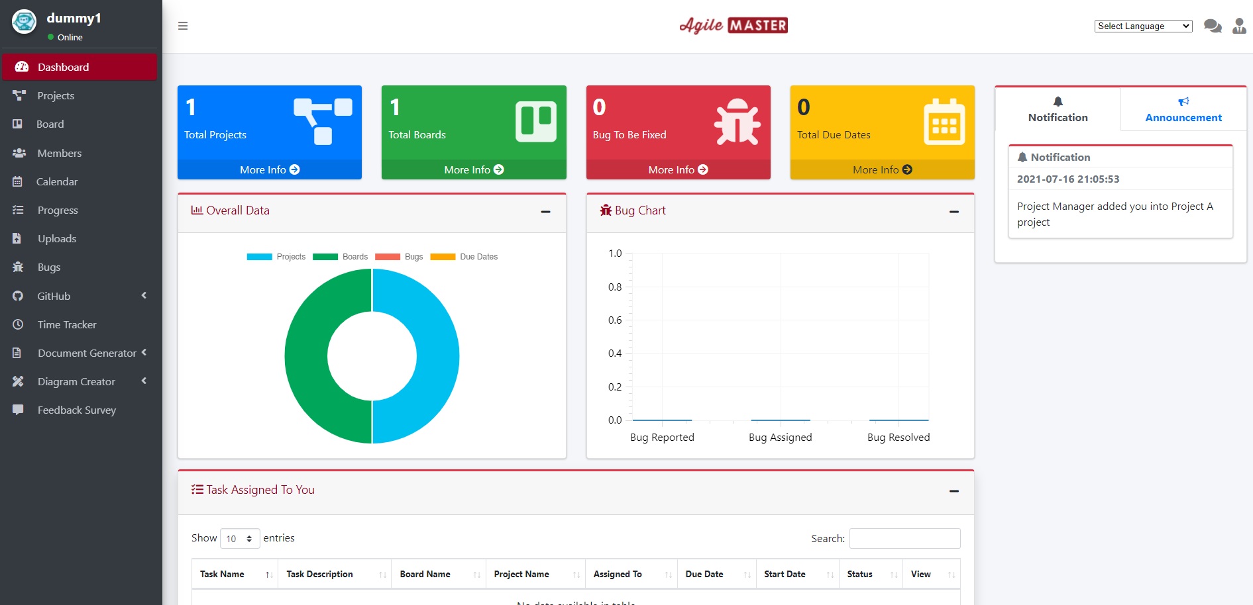Click the Uploads file icon in sidebar

[x=17, y=238]
